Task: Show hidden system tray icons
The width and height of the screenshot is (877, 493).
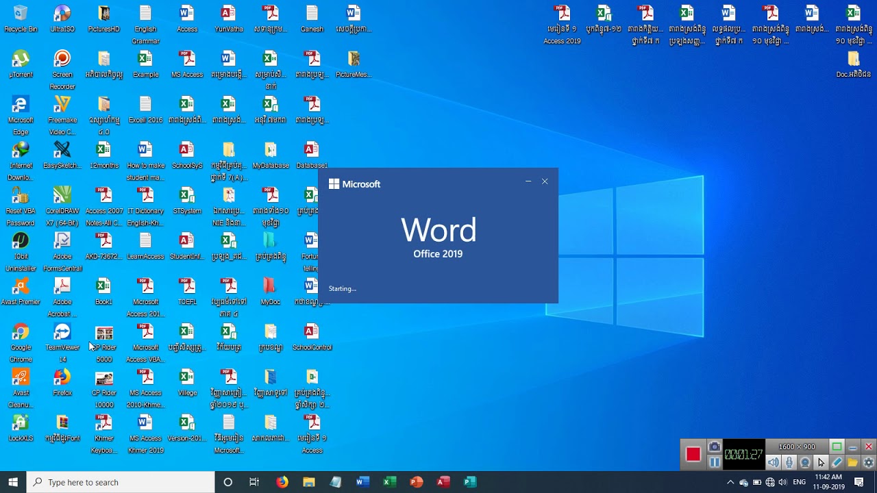Action: pyautogui.click(x=730, y=482)
